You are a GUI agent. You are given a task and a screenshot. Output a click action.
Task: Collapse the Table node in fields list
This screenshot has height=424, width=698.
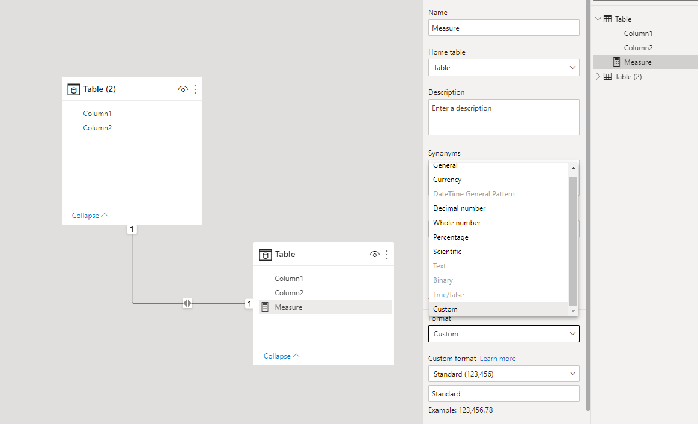pyautogui.click(x=598, y=19)
